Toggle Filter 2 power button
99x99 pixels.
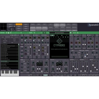click(87, 35)
